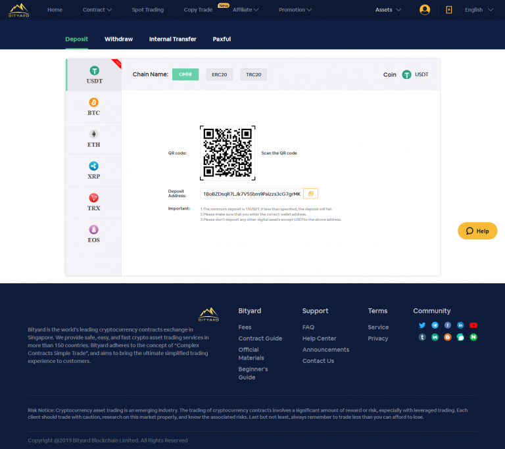Open the LinkedIn community link
This screenshot has height=449, width=505.
tap(460, 325)
